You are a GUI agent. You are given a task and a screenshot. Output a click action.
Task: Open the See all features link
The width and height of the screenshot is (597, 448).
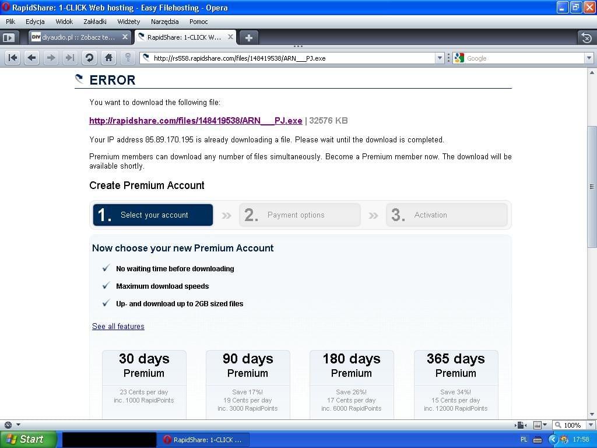point(118,327)
